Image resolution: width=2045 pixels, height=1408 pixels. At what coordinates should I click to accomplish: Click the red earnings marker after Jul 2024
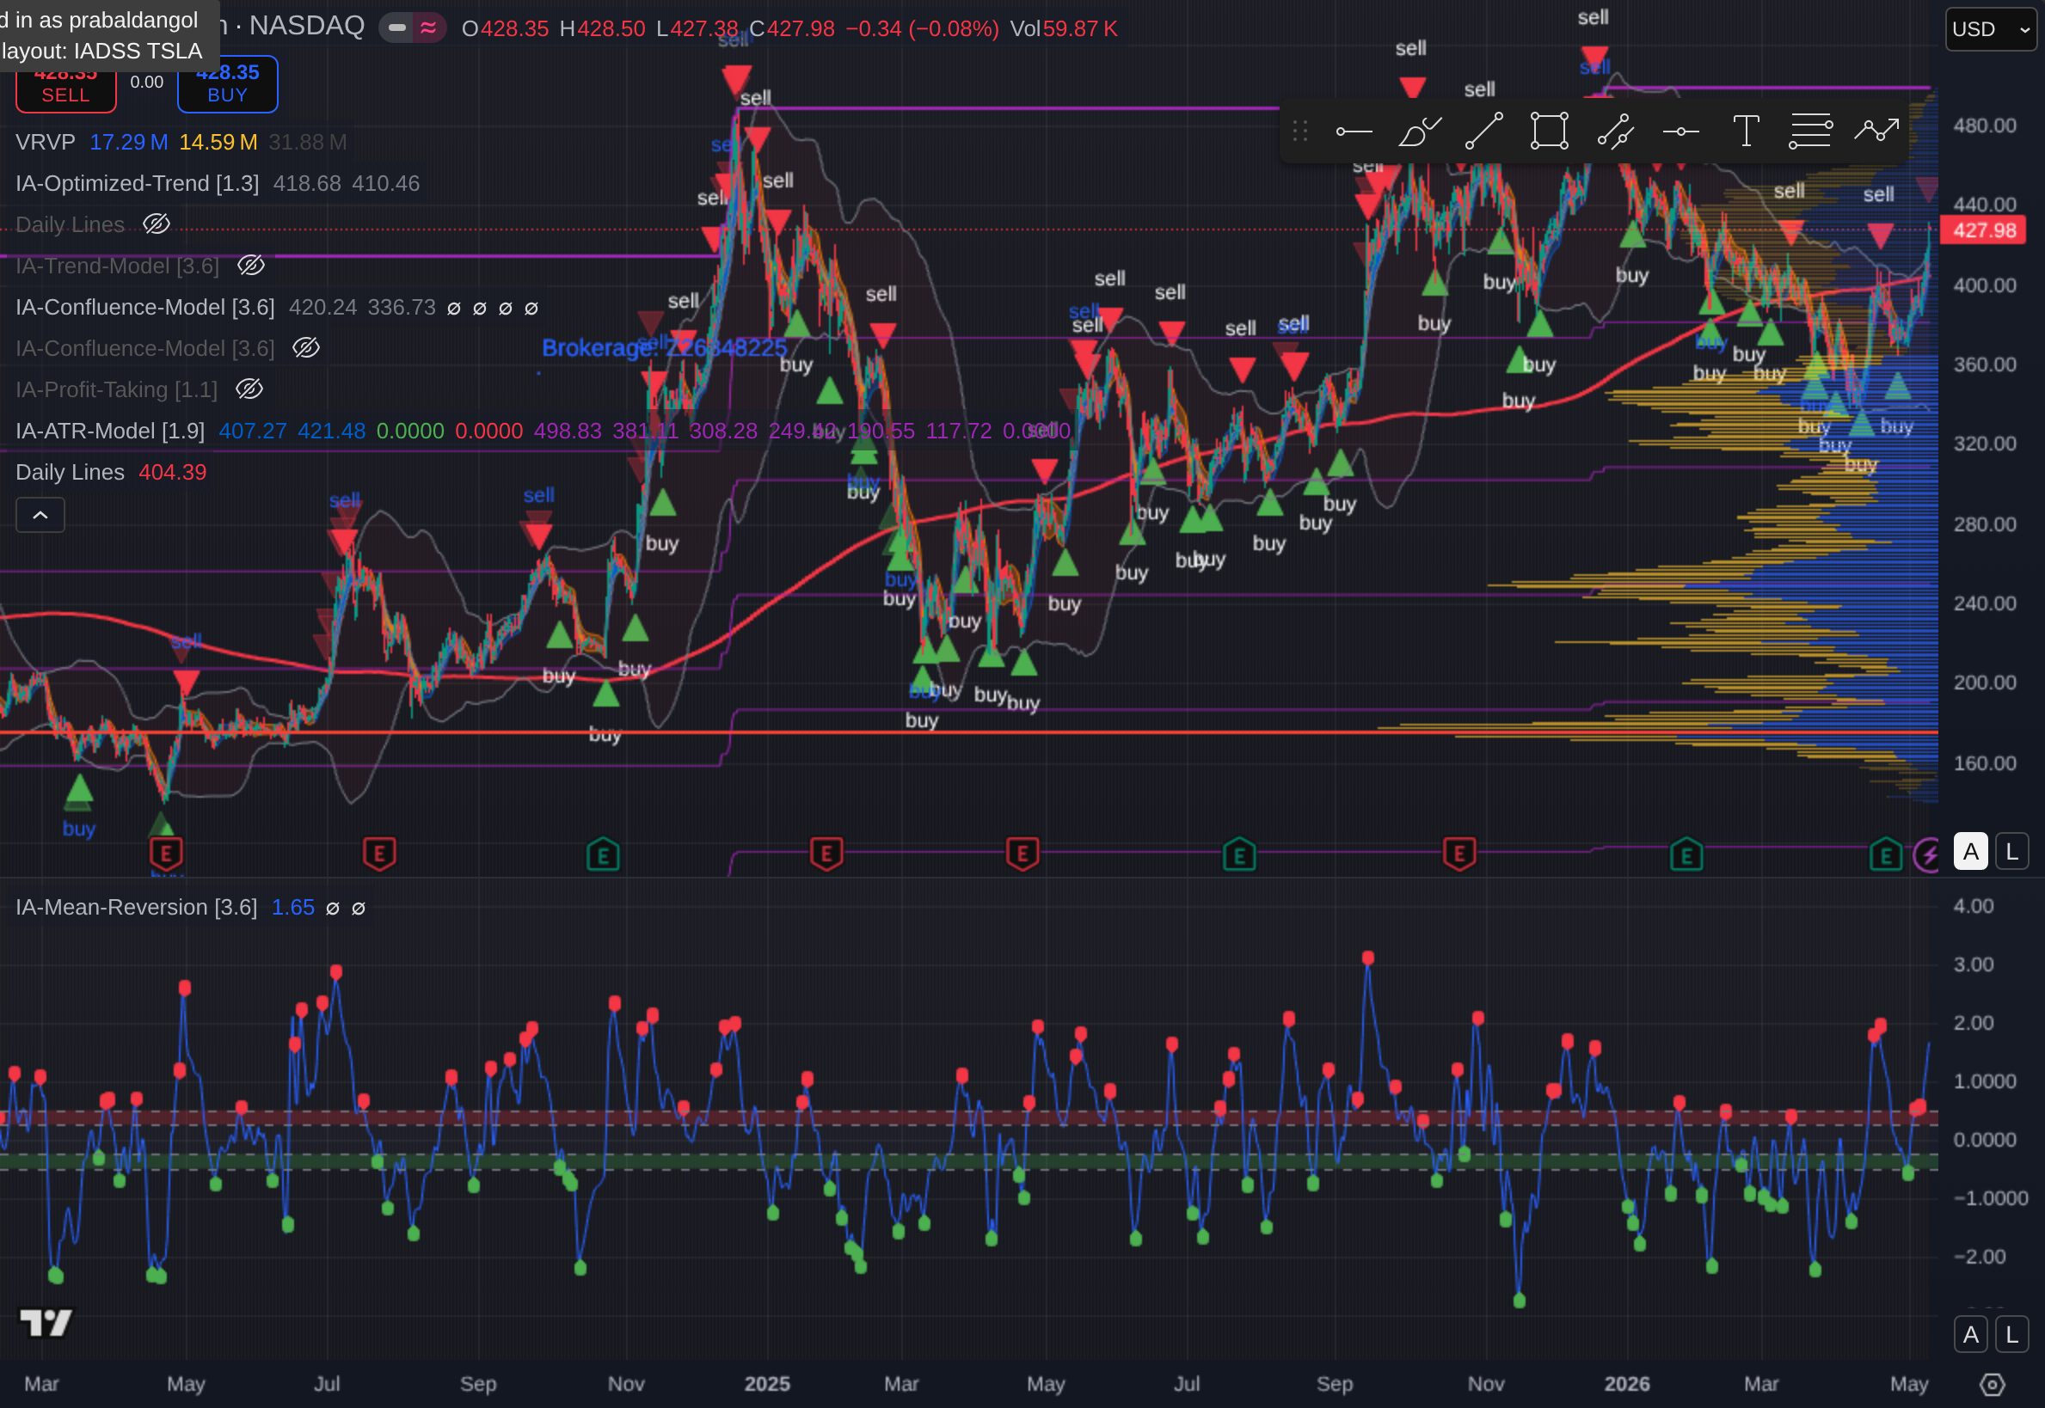[x=379, y=854]
